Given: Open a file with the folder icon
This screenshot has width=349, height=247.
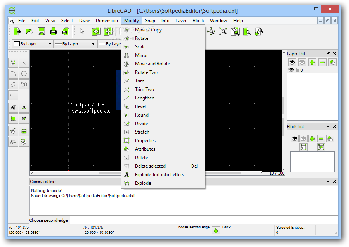Looking at the screenshot, I should (x=29, y=31).
